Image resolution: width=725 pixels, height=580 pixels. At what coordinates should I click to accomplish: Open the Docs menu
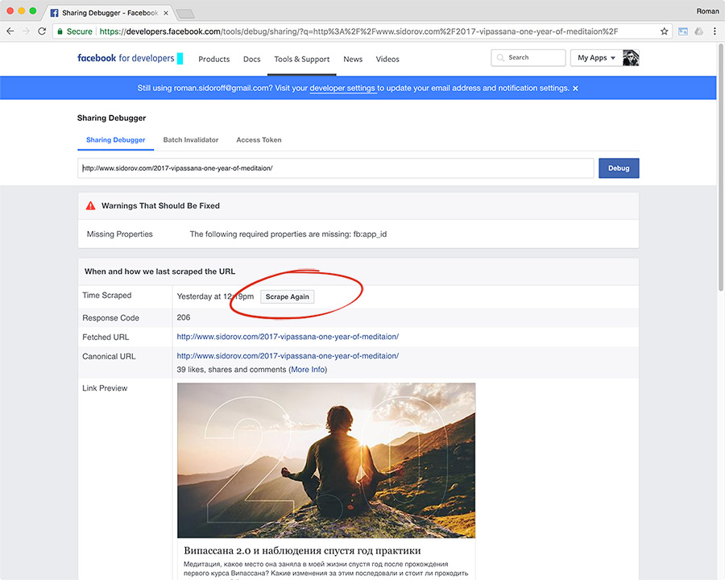pyautogui.click(x=252, y=59)
